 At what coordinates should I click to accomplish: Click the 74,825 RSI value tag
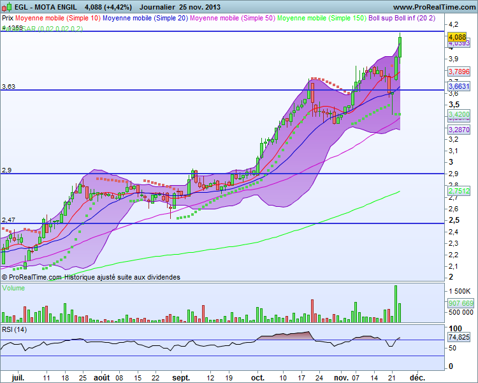[x=459, y=337]
